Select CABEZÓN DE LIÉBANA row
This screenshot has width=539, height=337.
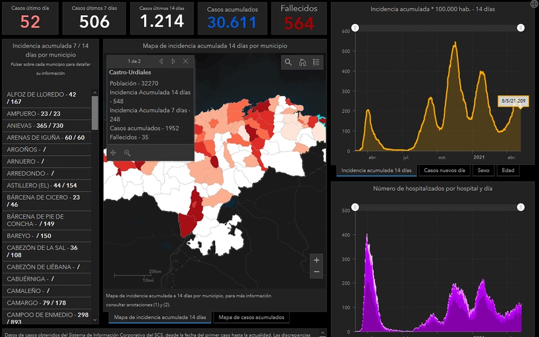pos(47,267)
